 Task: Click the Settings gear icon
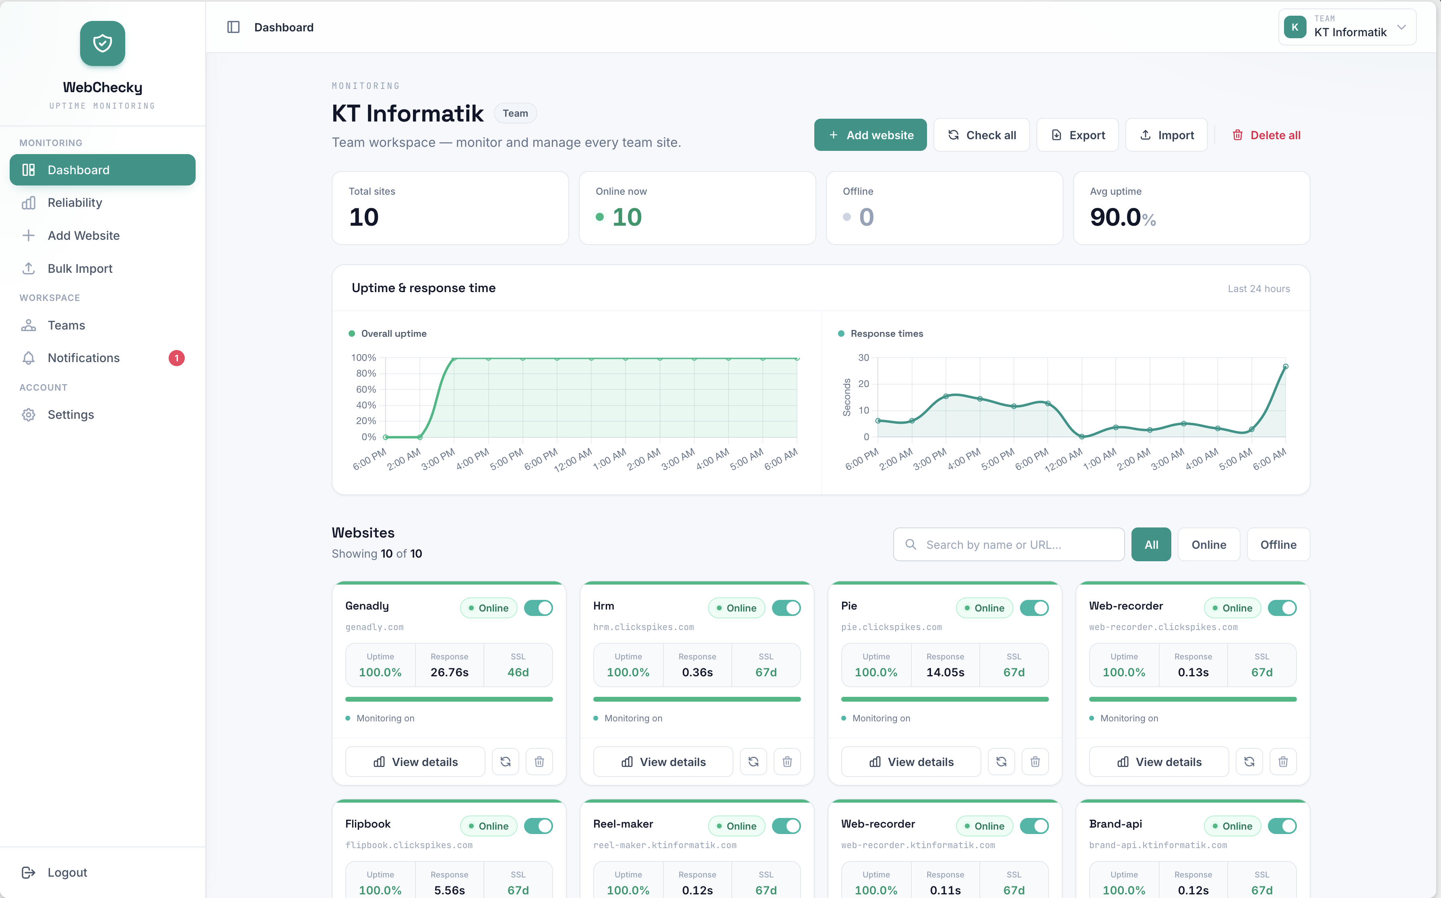pos(29,414)
